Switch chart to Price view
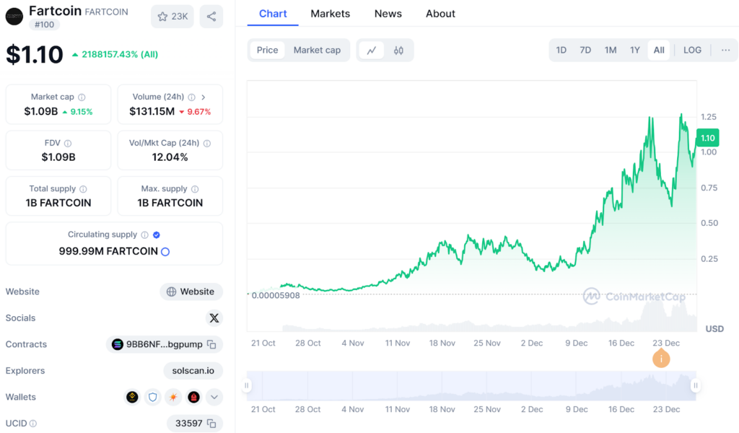 (x=267, y=51)
